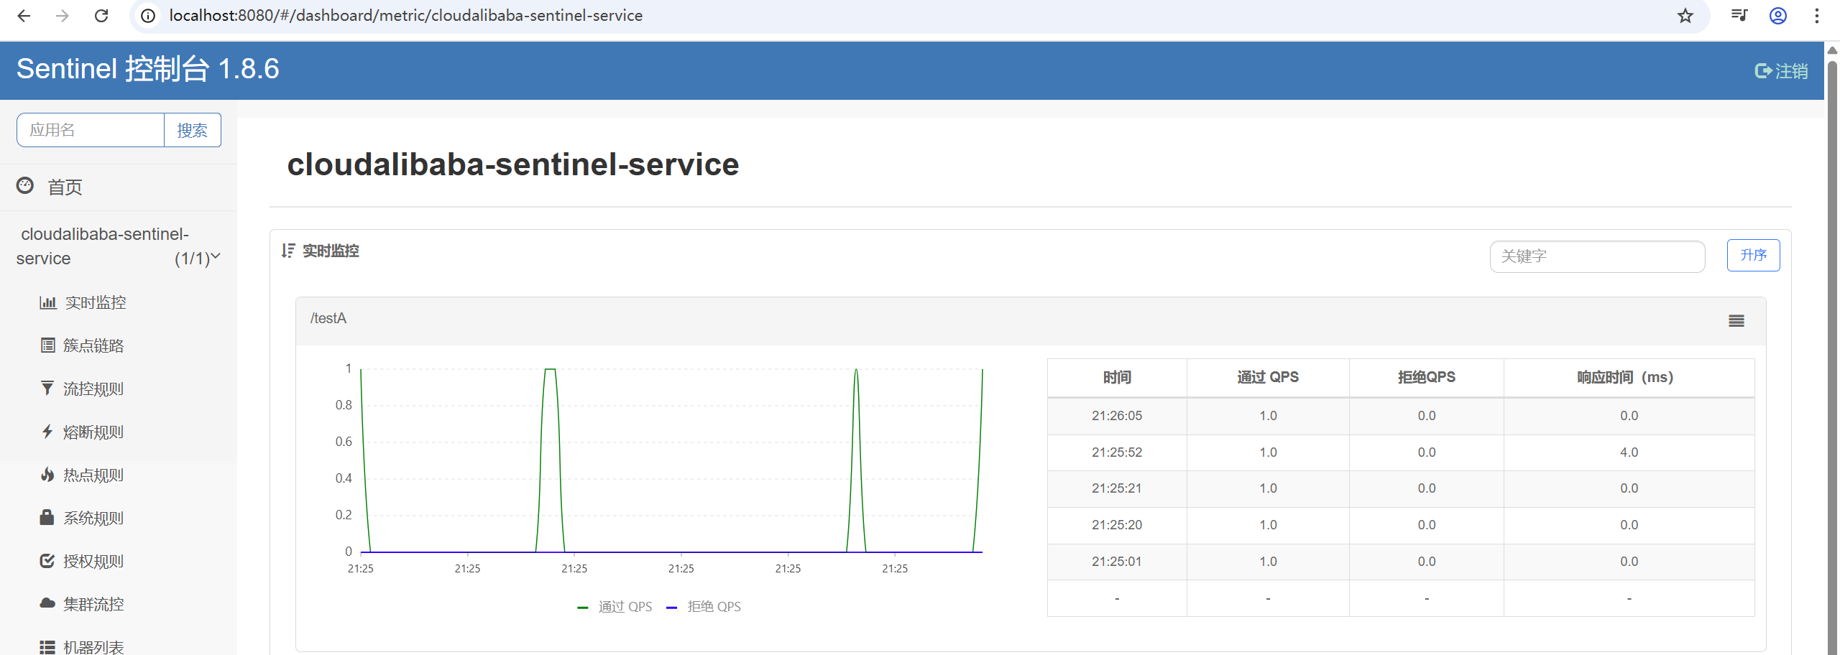This screenshot has width=1840, height=655.
Task: Open 首页 in the sidebar
Action: (x=65, y=187)
